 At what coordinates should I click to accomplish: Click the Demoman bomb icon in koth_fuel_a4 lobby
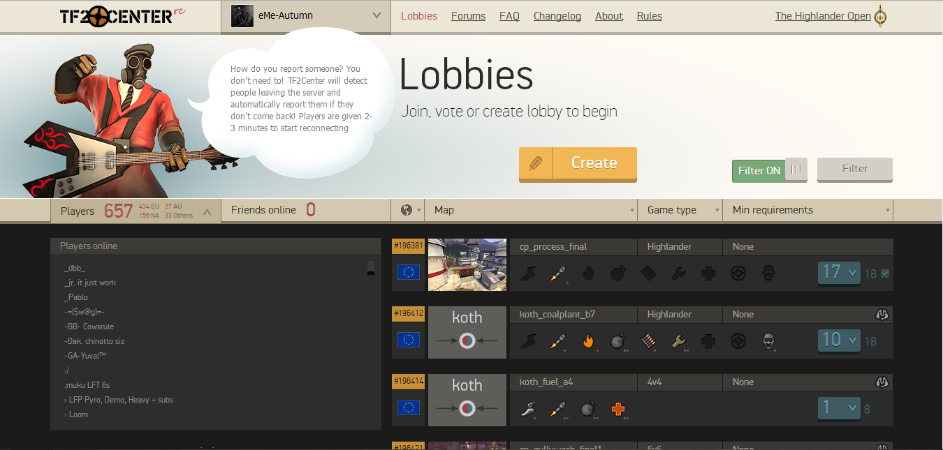(587, 409)
